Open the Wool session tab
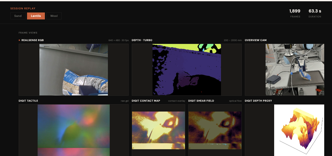The height and width of the screenshot is (156, 332). pos(54,16)
